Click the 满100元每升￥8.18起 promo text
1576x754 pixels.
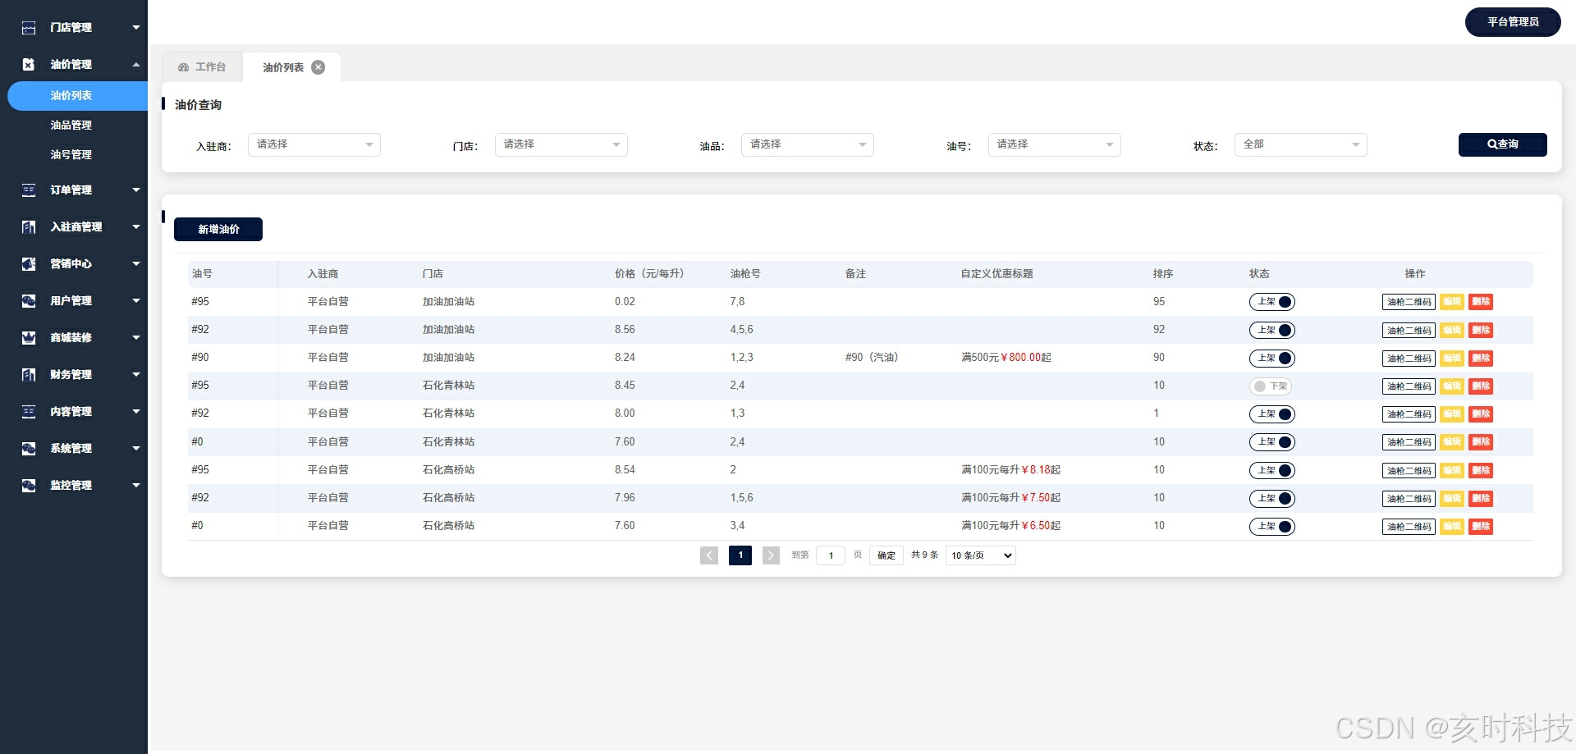click(x=1011, y=470)
